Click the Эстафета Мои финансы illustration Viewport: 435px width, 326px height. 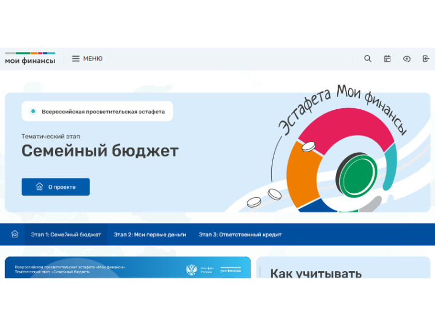click(x=338, y=148)
